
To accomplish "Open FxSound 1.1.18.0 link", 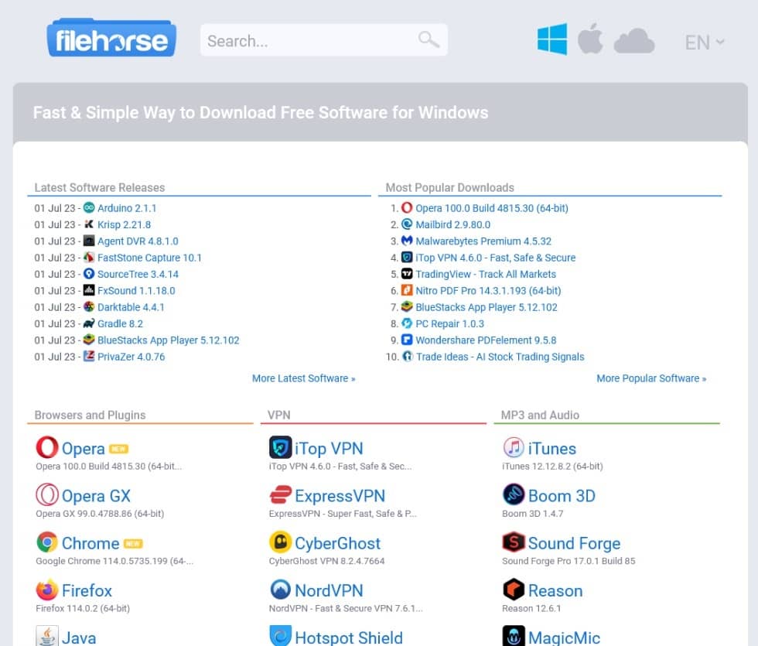I will click(x=136, y=290).
